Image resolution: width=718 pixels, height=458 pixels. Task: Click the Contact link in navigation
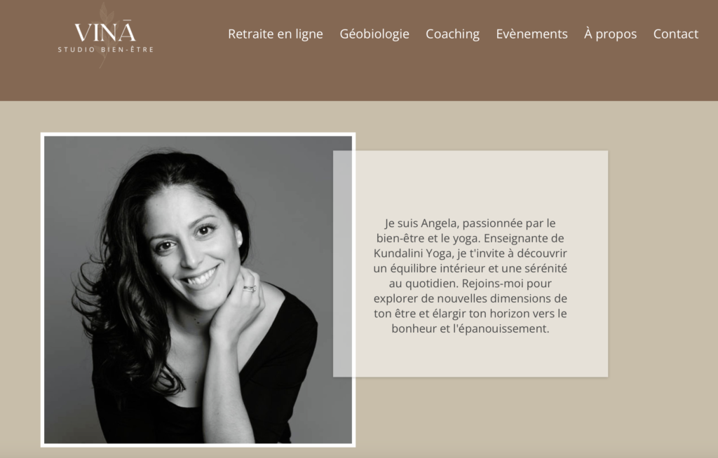pyautogui.click(x=675, y=34)
